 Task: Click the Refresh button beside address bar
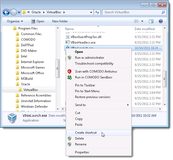[x=97, y=12]
